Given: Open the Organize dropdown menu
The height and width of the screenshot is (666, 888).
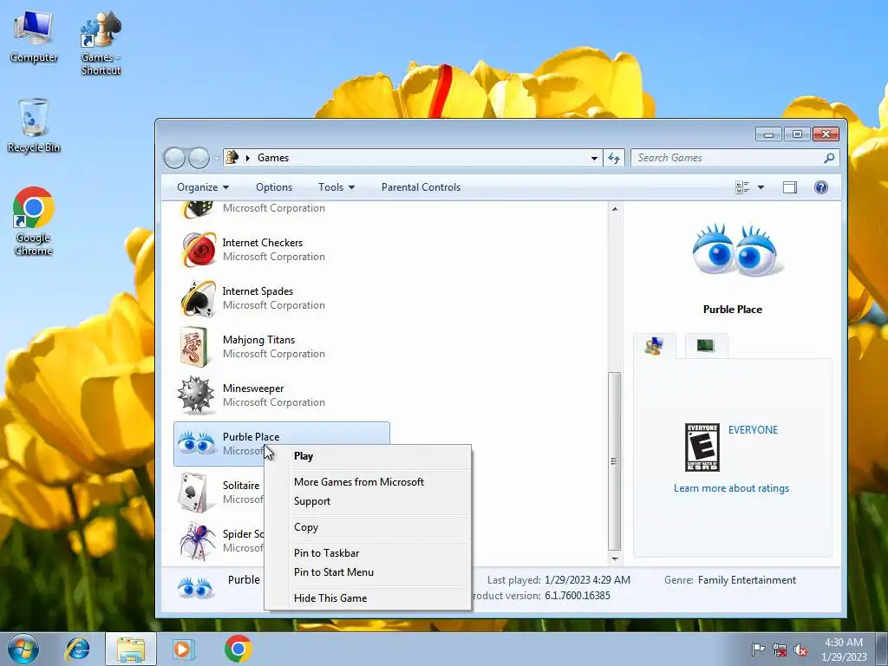Looking at the screenshot, I should [203, 187].
